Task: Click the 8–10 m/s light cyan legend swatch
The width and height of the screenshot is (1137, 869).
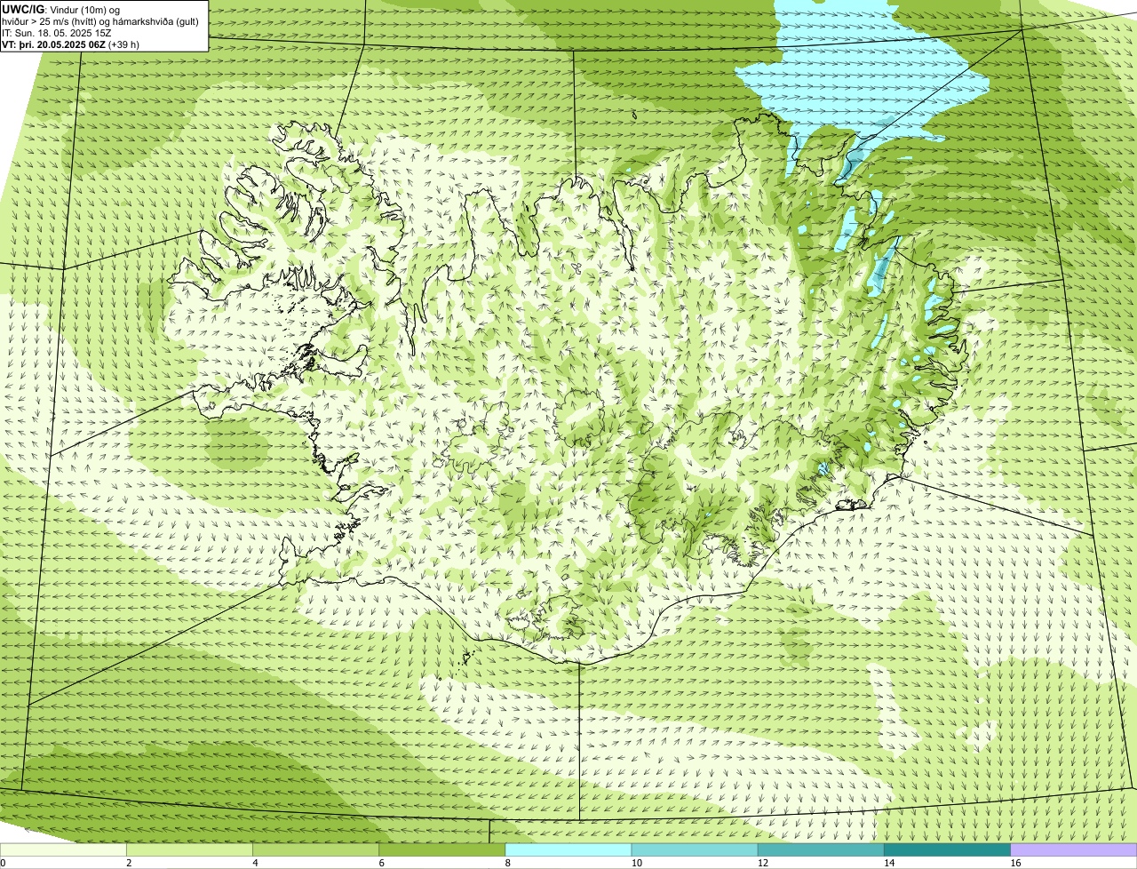Action: tap(568, 849)
